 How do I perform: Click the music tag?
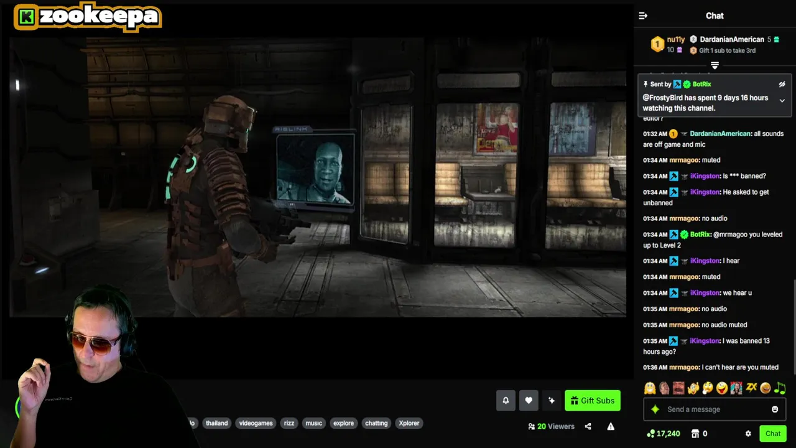pyautogui.click(x=313, y=423)
